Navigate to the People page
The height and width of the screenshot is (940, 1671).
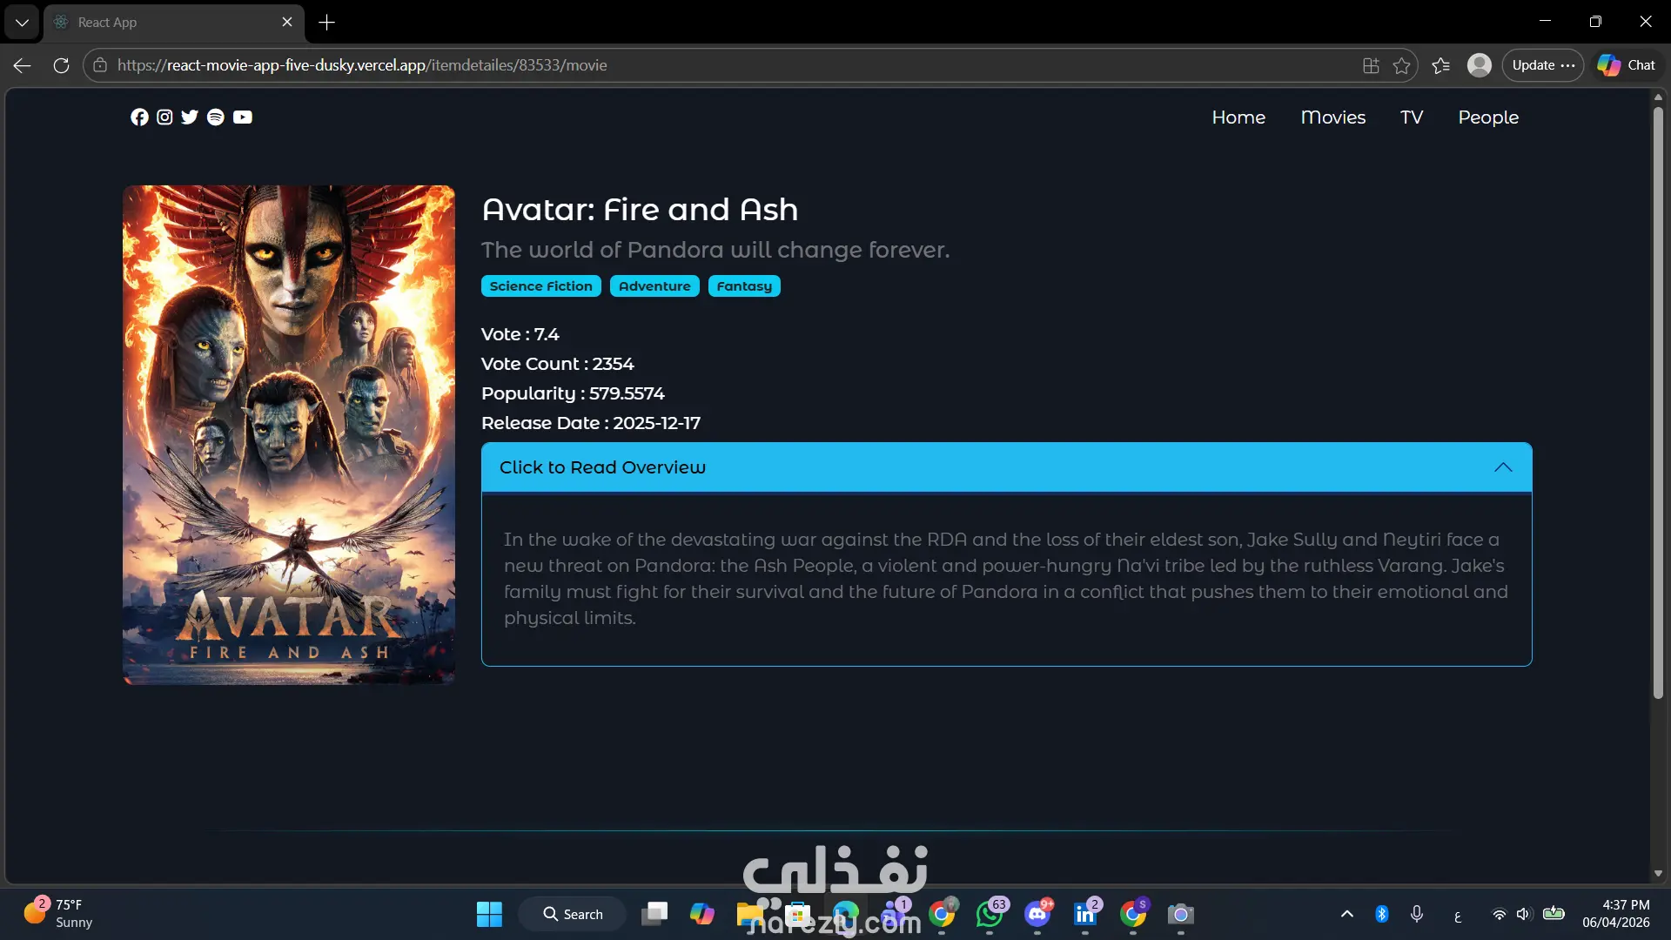[x=1487, y=117]
